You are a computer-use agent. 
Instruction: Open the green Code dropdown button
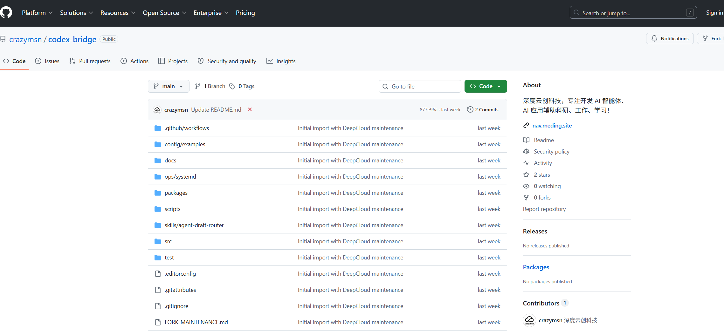(486, 86)
